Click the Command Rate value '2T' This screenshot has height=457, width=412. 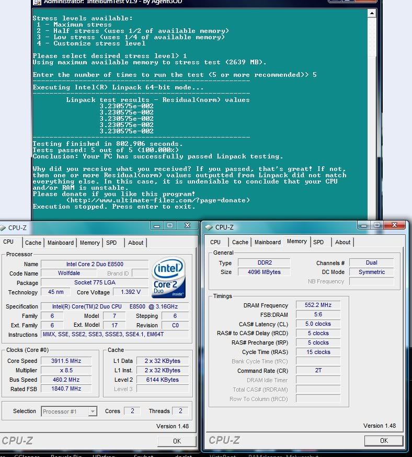click(x=318, y=370)
